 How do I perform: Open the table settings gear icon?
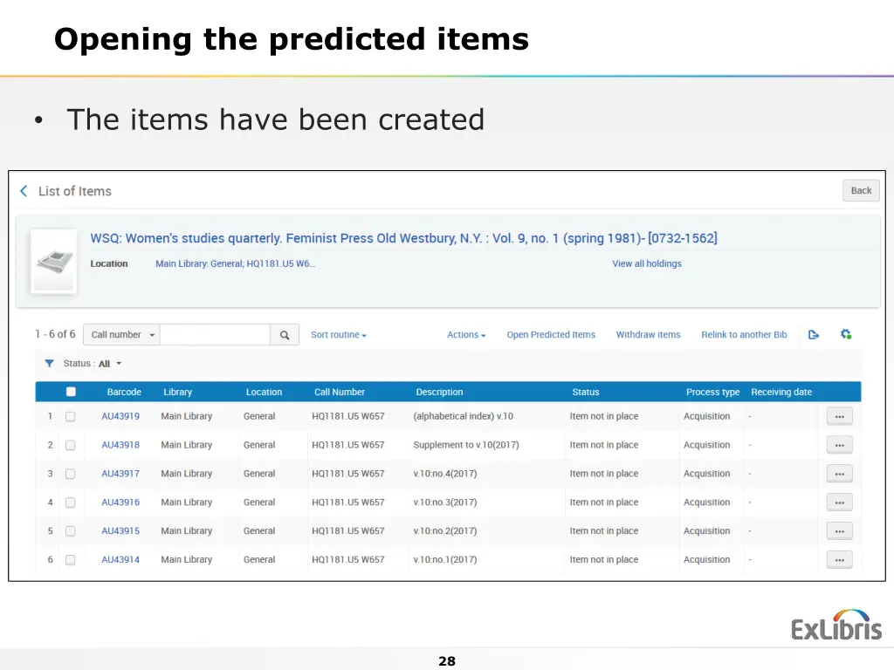(x=846, y=334)
